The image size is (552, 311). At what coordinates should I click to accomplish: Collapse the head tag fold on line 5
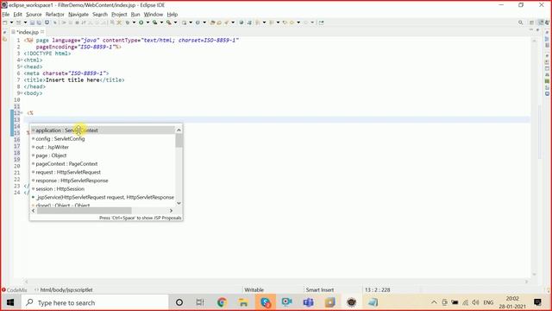pos(22,67)
